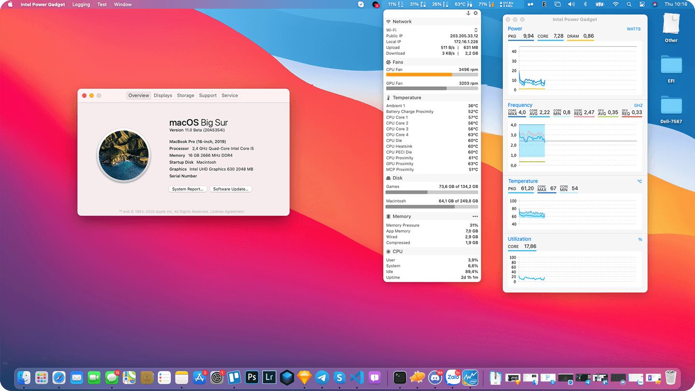This screenshot has height=391, width=695.
Task: Open Messages with 13 unread badge
Action: click(x=112, y=377)
